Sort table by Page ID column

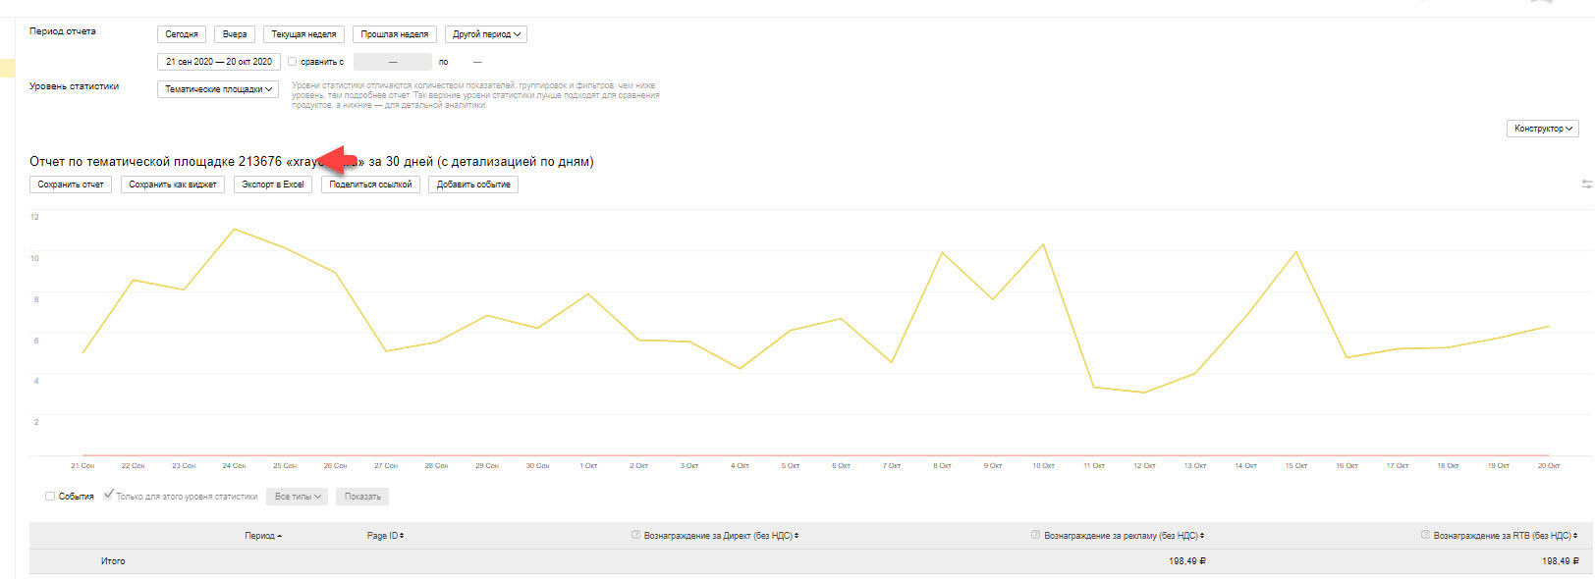point(385,536)
